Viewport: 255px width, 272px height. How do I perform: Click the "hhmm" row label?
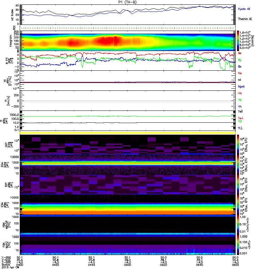[x=5, y=265]
